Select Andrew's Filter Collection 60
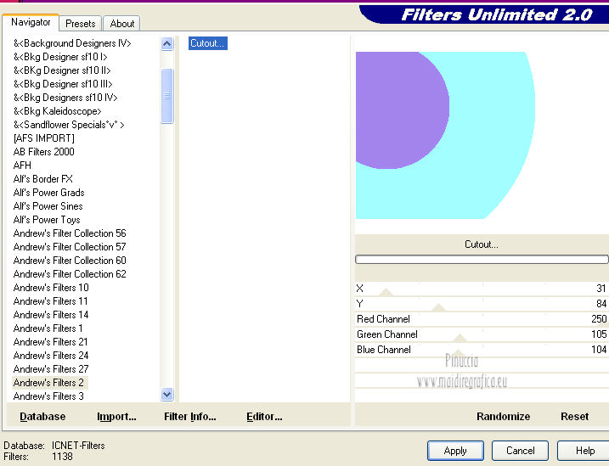 pyautogui.click(x=70, y=261)
